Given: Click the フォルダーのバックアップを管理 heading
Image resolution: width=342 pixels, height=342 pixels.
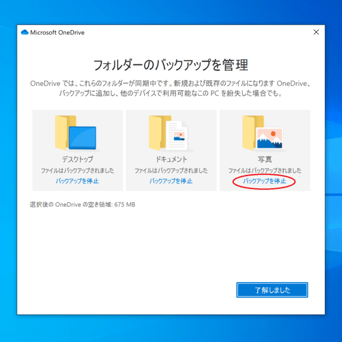Looking at the screenshot, I should [171, 65].
